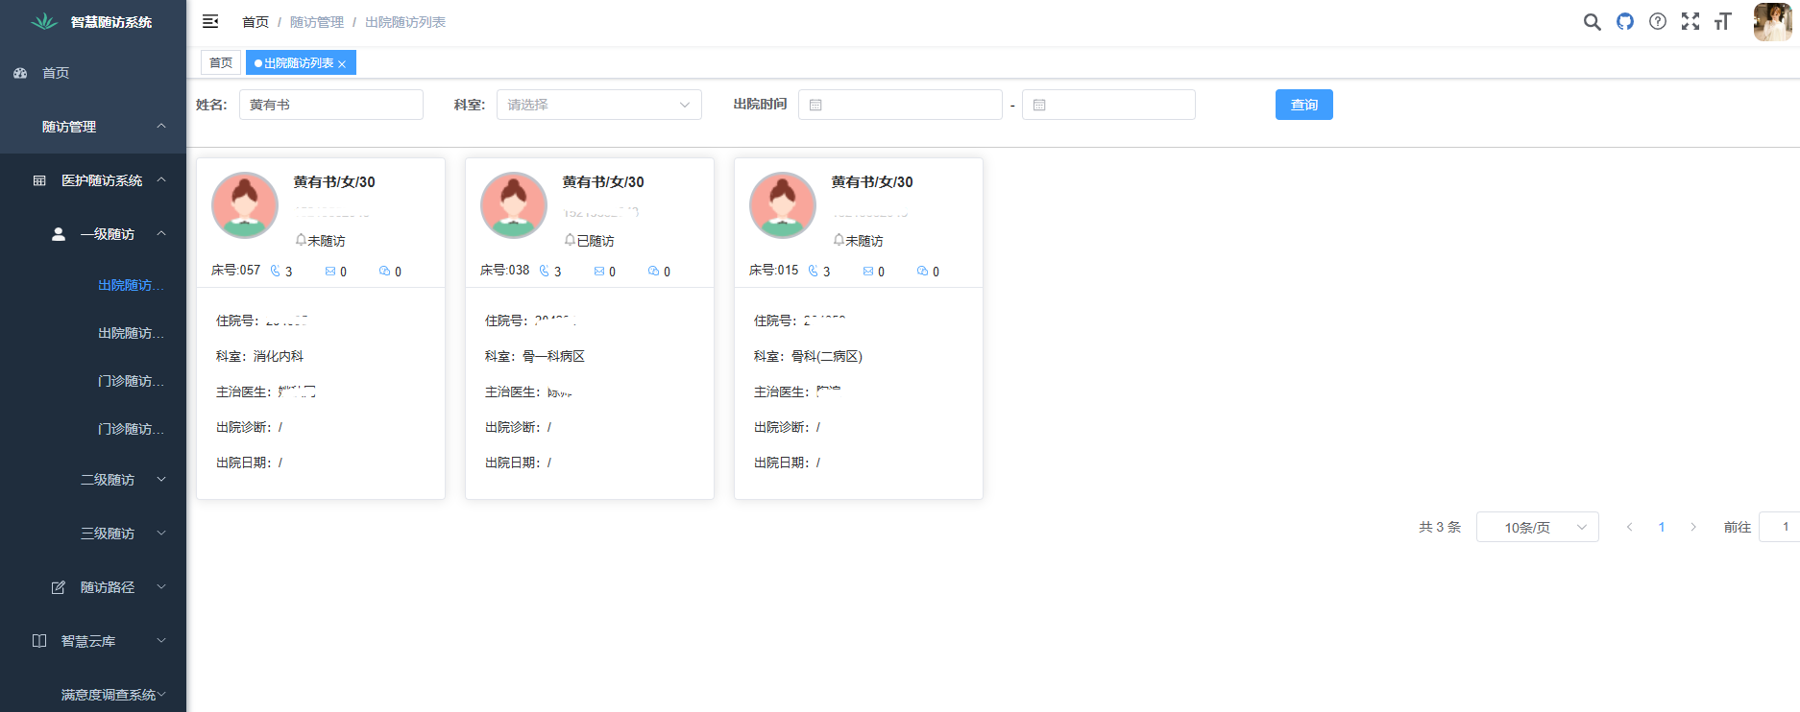The image size is (1800, 712).
Task: Click bell icon on bed 015 card
Action: coord(839,240)
